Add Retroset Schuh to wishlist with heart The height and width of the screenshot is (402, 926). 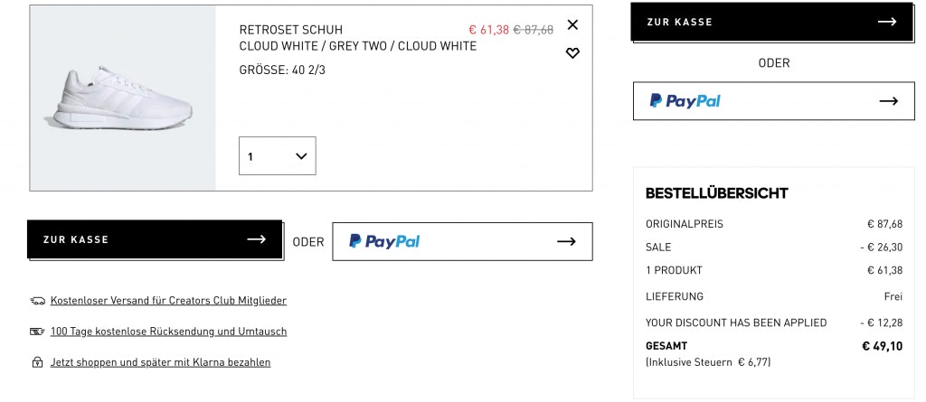(x=572, y=53)
